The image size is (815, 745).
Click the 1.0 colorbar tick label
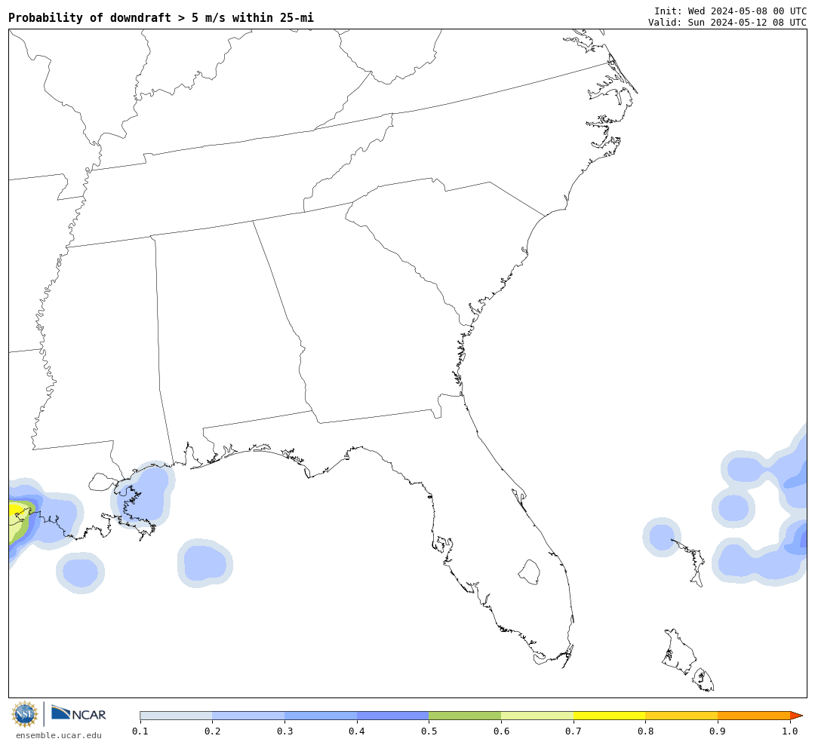tap(790, 731)
